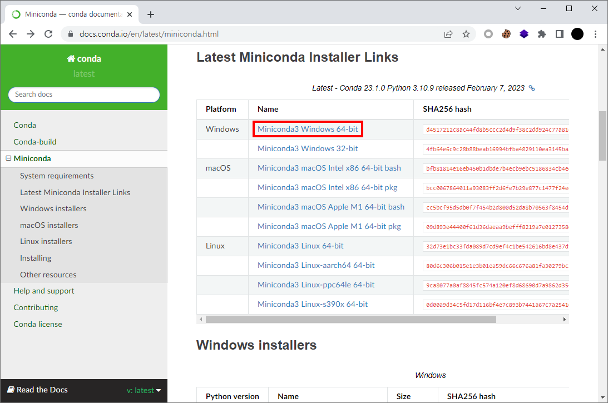Select the Linux 64-bit SHA256 hash text
The width and height of the screenshot is (608, 403).
pos(497,246)
